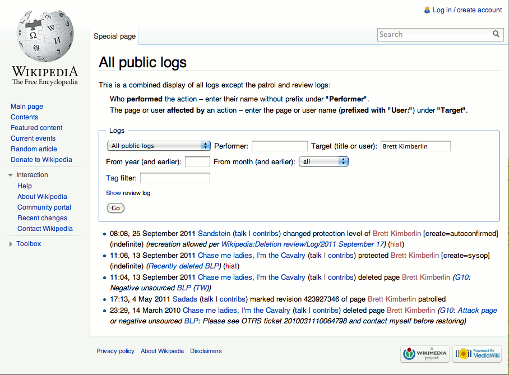Open Recent changes in sidebar
This screenshot has width=509, height=375.
coord(42,218)
